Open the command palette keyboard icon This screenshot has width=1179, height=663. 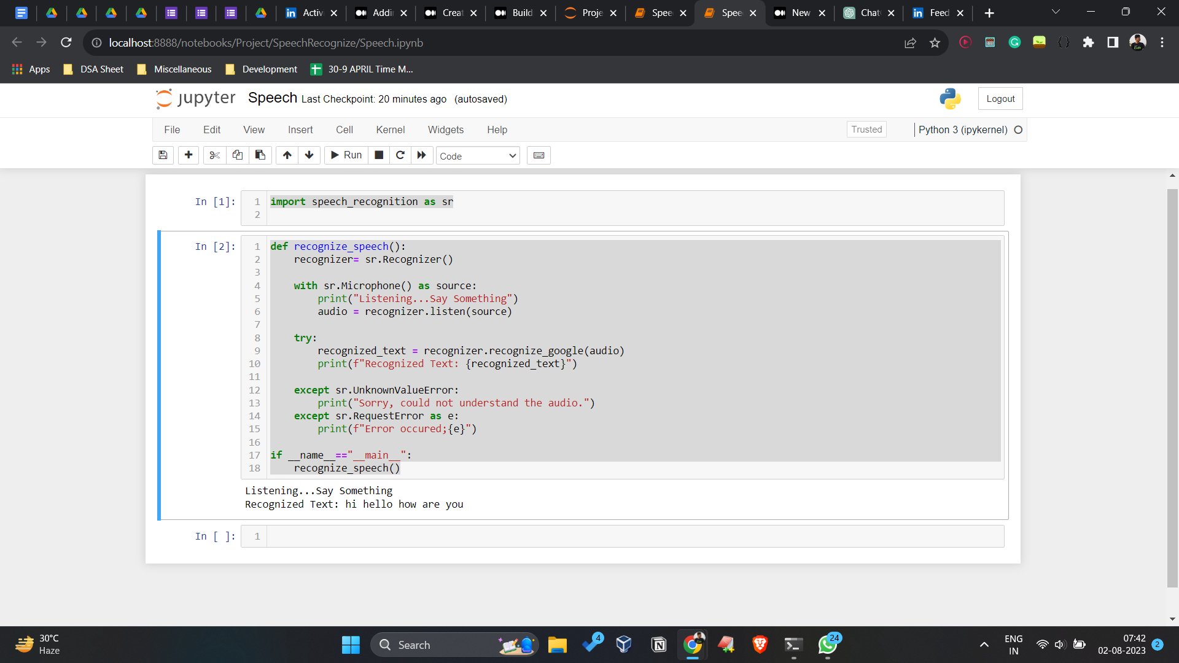coord(539,155)
